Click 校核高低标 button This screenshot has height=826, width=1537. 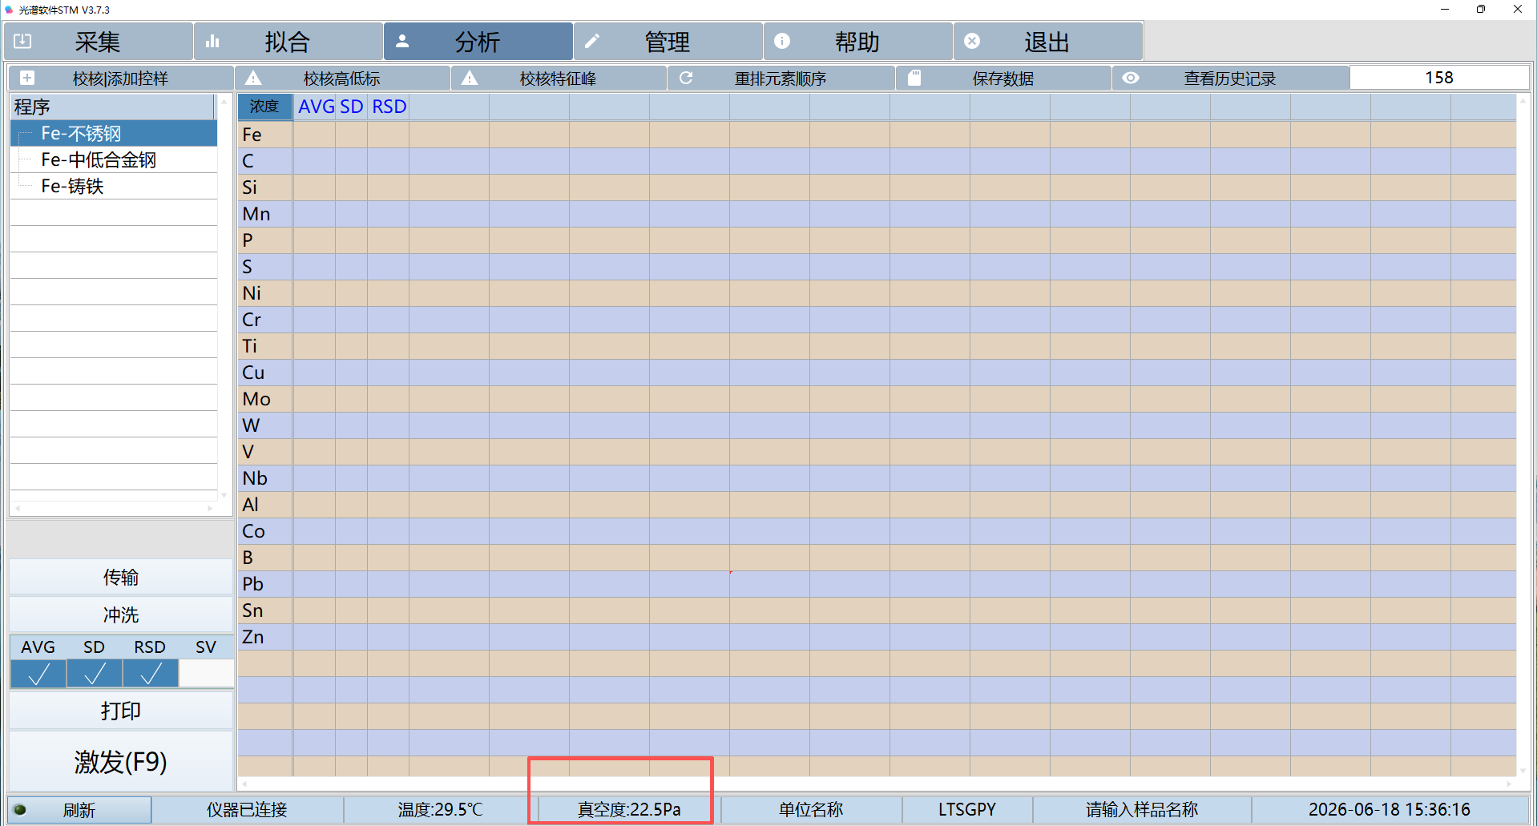click(x=342, y=78)
